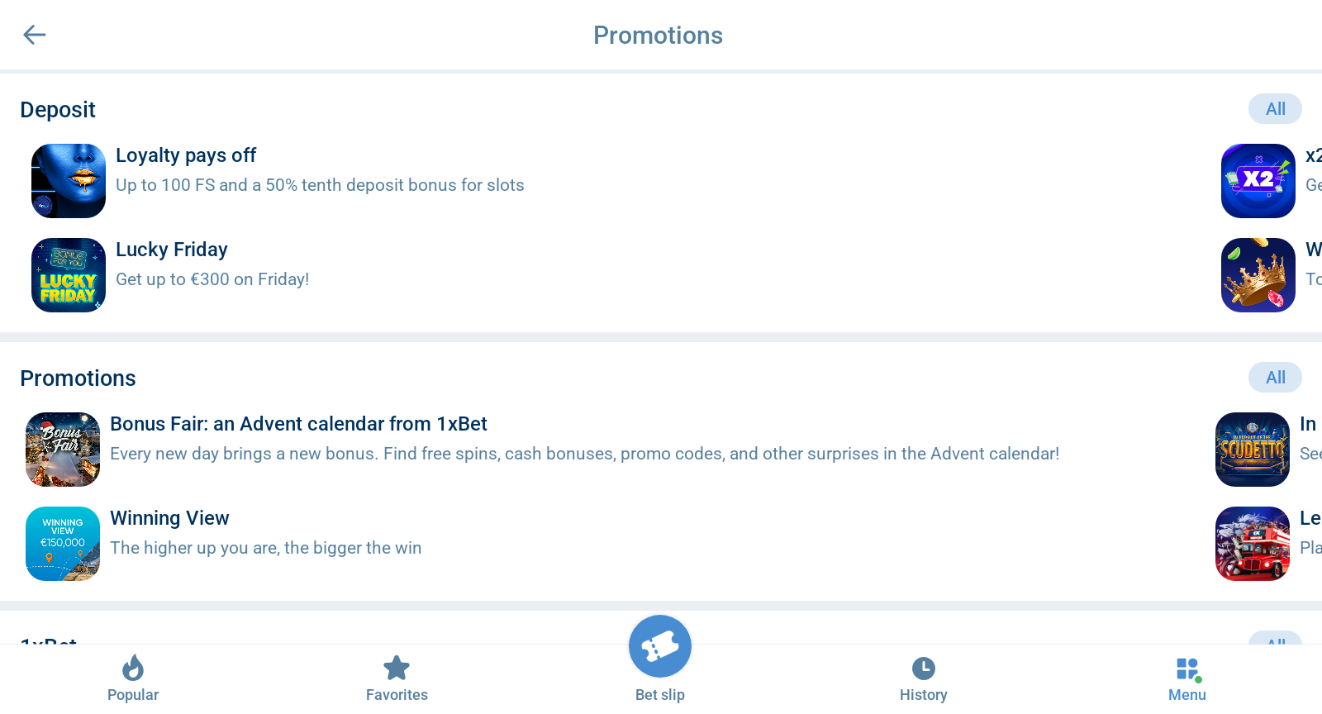This screenshot has width=1322, height=714.
Task: Tap the Lucky Friday promo image
Action: 69,275
